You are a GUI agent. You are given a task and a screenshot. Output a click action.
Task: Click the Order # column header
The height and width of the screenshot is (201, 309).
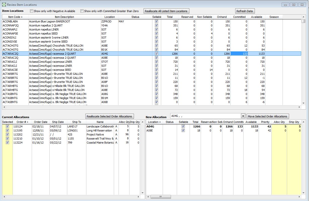click(x=22, y=122)
